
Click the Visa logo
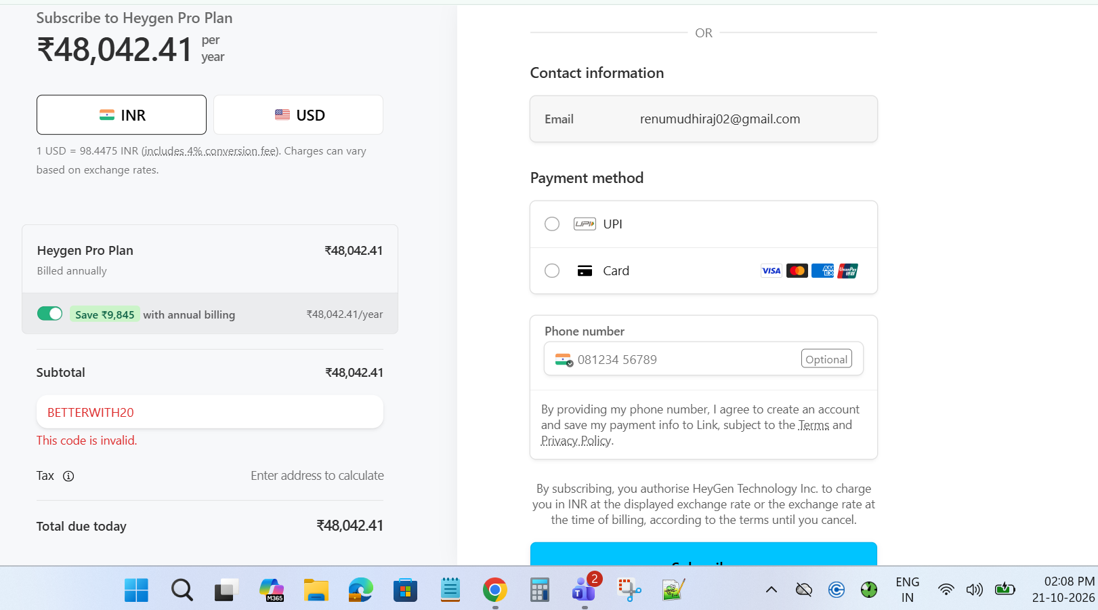click(771, 270)
